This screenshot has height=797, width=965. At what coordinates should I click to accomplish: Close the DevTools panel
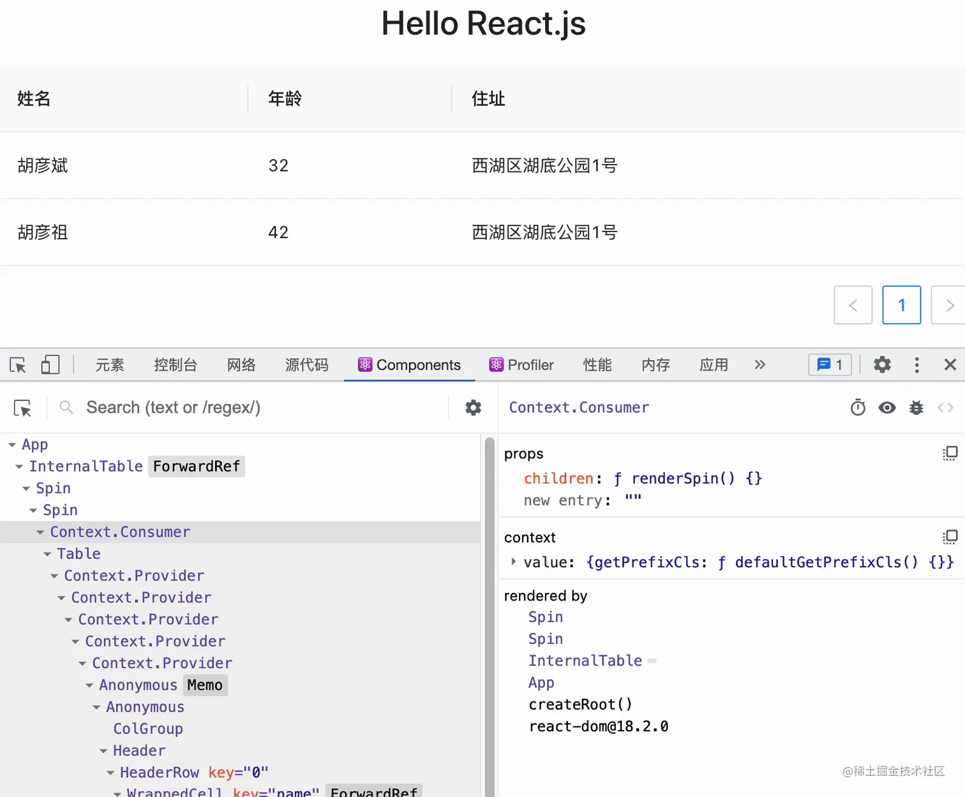pyautogui.click(x=950, y=365)
